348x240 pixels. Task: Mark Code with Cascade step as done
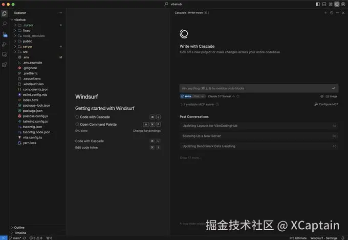pos(77,117)
